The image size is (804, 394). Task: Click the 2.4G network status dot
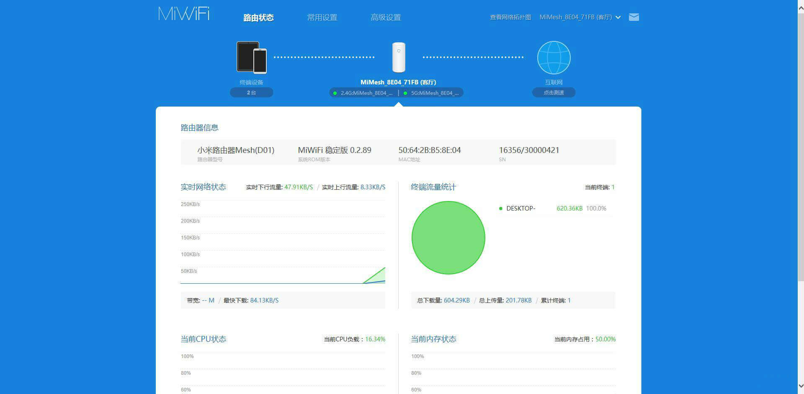coord(335,93)
